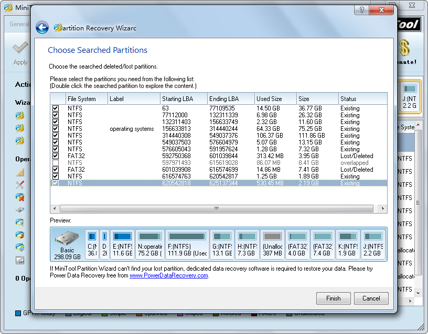
Task: Uncheck the 111.86 GB NTFS partition checkbox
Action: point(56,136)
